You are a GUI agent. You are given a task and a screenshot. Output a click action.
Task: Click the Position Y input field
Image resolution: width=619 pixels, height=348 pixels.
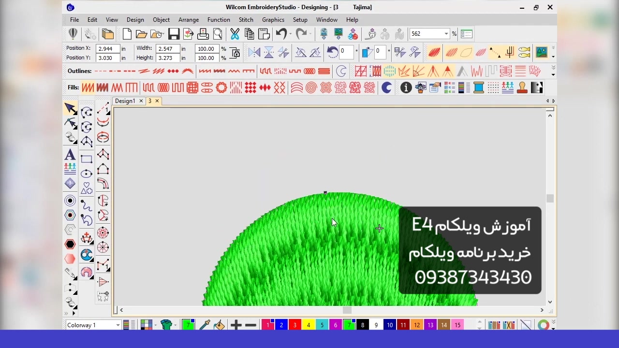(107, 58)
